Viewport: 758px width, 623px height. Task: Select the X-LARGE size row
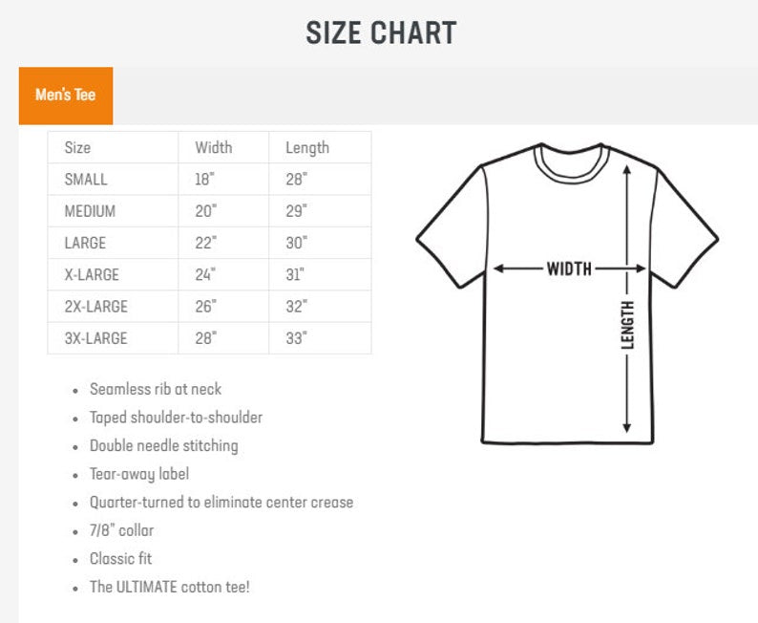pos(209,275)
